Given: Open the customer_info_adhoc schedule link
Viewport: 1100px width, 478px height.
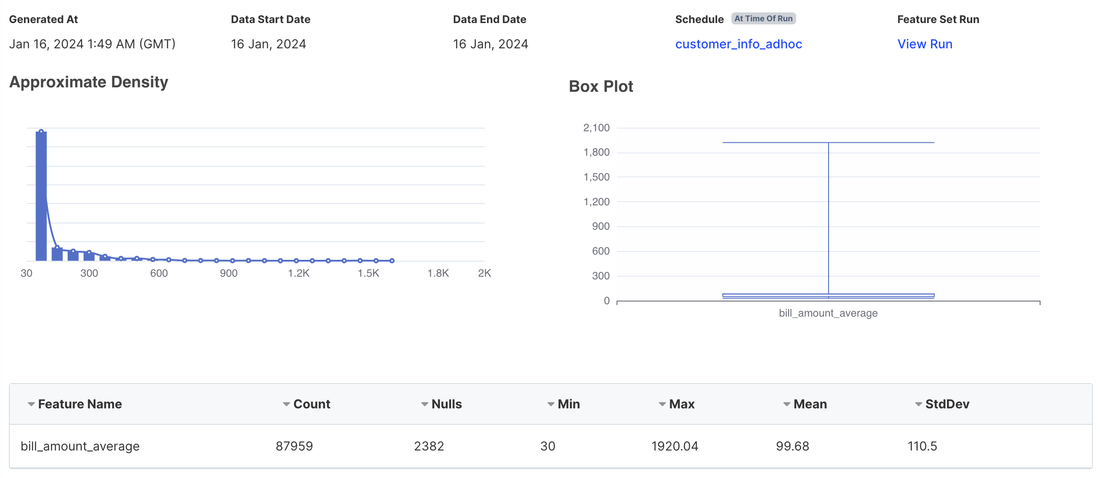Looking at the screenshot, I should coord(738,44).
